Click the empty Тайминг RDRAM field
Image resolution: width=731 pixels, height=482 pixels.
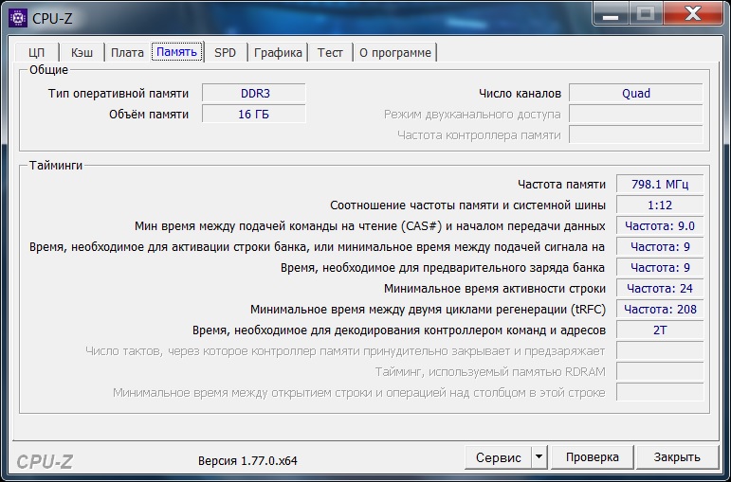pyautogui.click(x=660, y=371)
